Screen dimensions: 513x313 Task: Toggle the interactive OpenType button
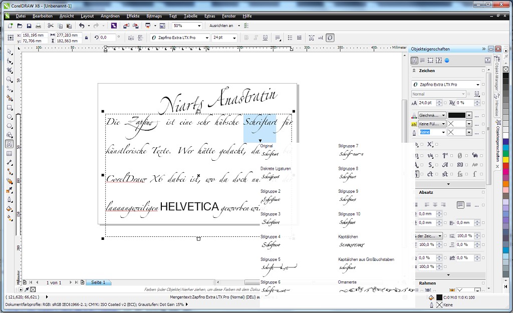330,38
